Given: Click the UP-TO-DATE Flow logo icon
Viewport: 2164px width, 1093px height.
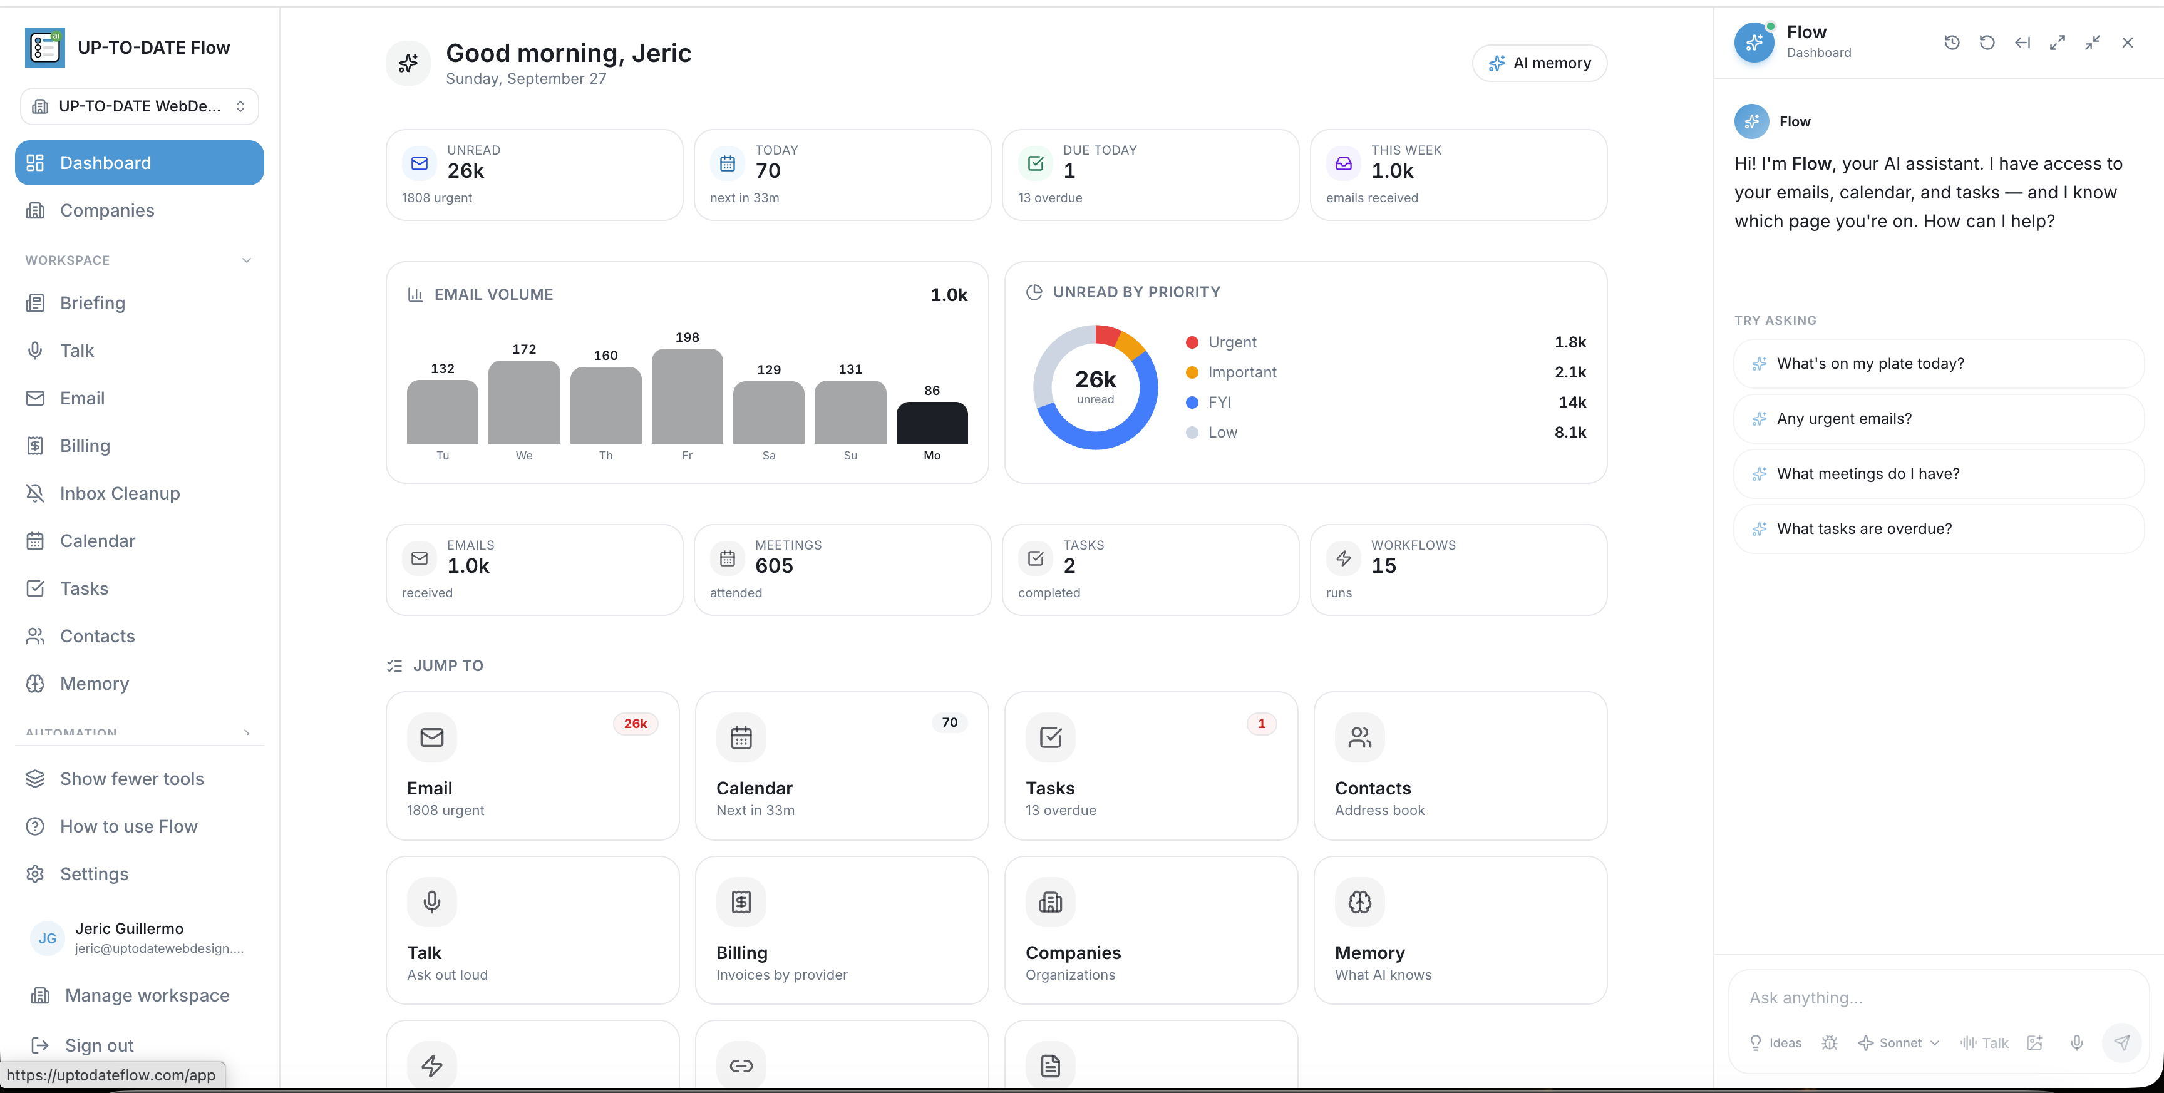Looking at the screenshot, I should (45, 47).
